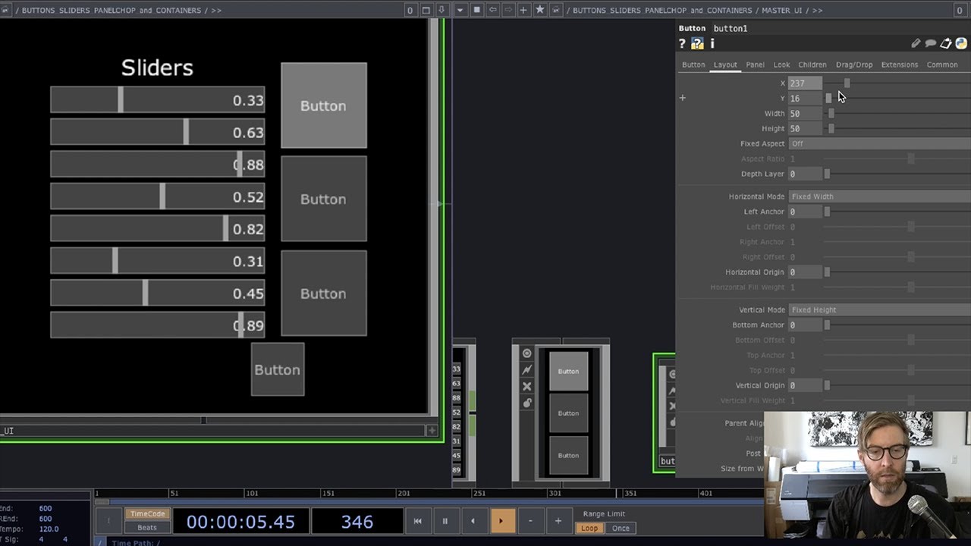
Task: Play timeline in reverse
Action: coord(473,521)
